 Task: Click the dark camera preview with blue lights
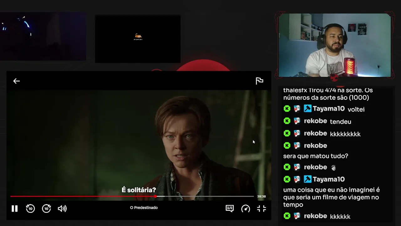click(43, 36)
